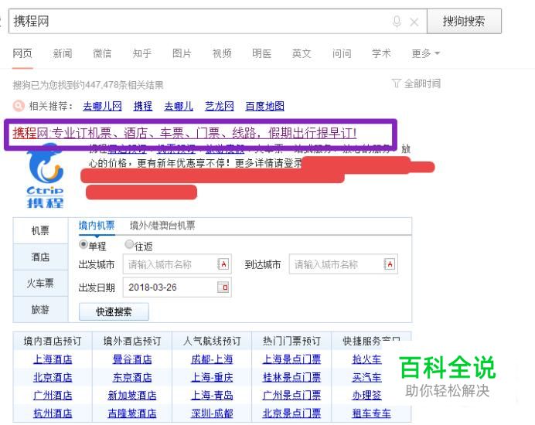Switch to 微信 tab

102,53
